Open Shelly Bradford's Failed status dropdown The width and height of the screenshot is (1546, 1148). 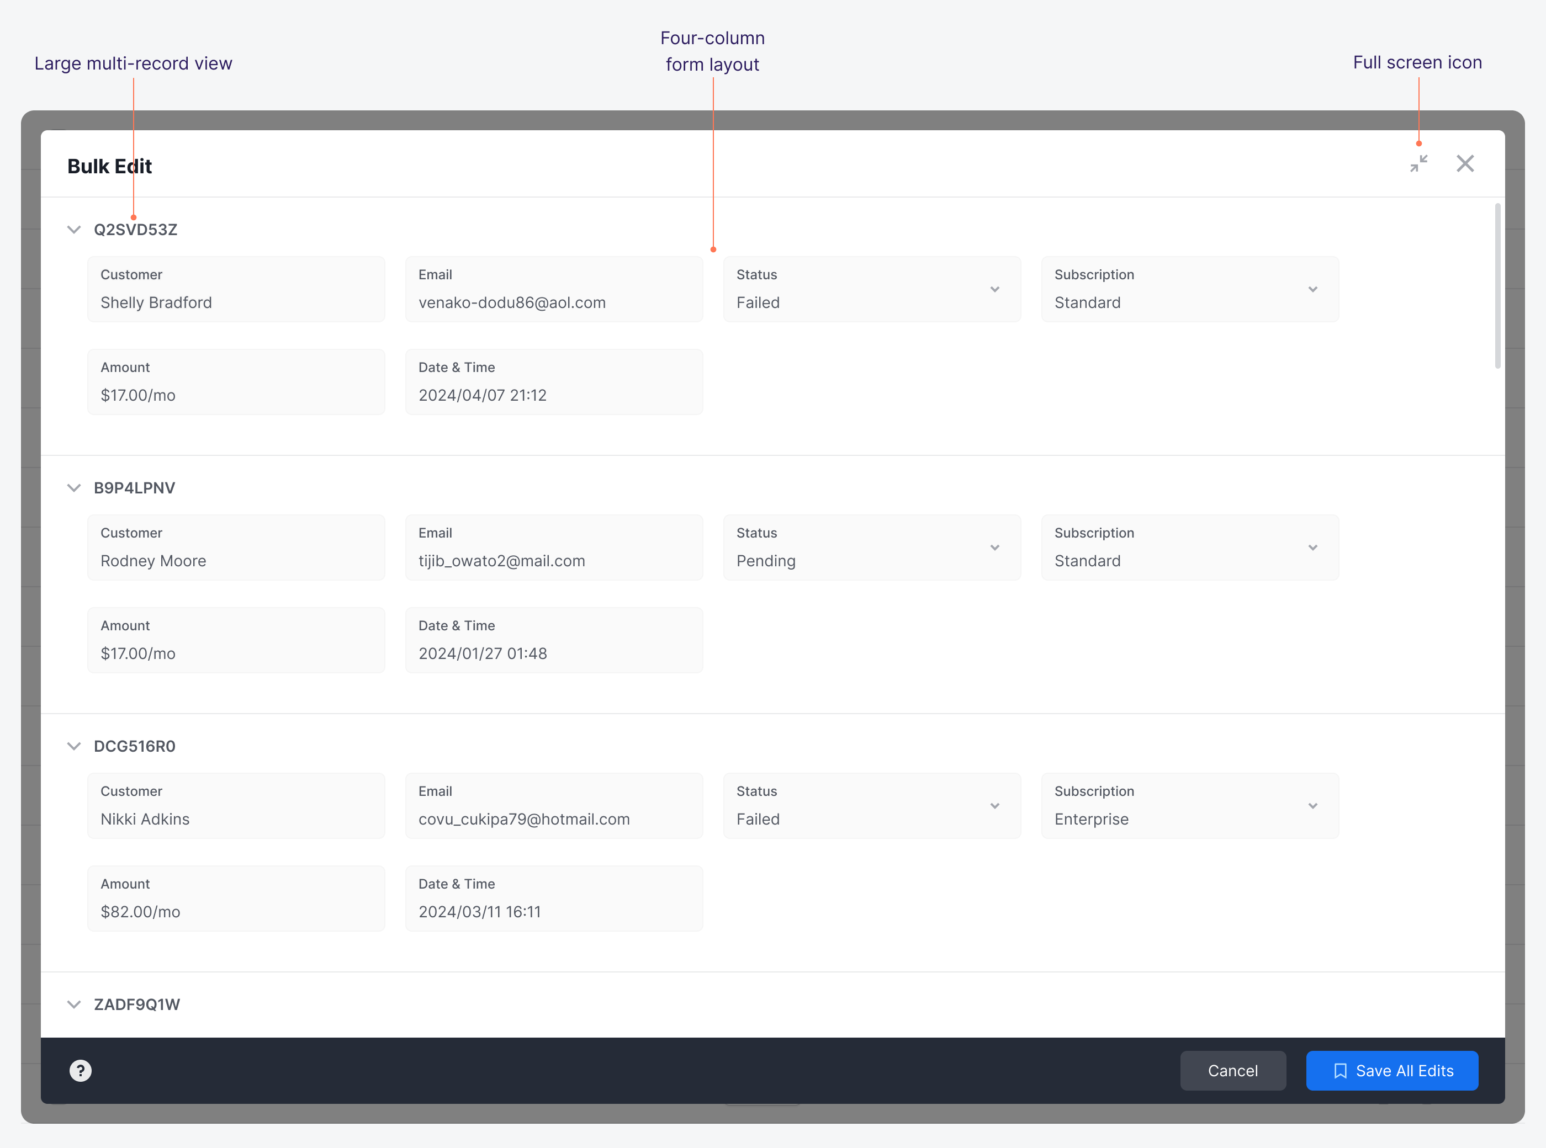tap(871, 290)
